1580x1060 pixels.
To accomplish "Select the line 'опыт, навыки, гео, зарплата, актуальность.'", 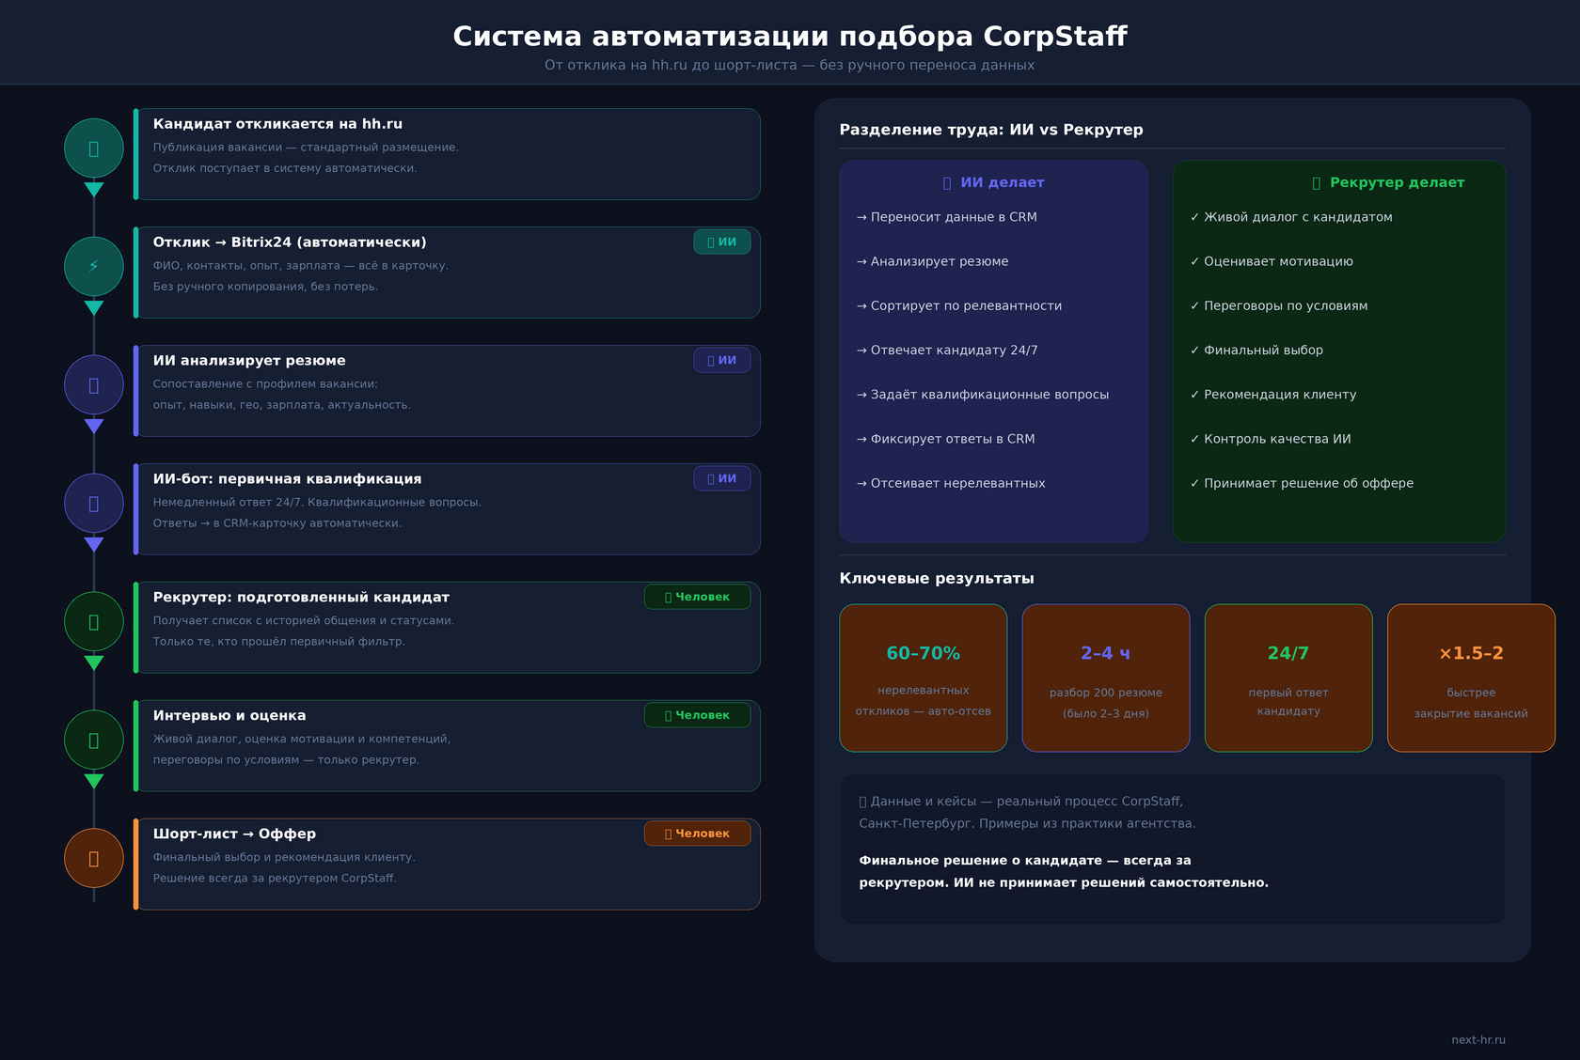I will click(282, 405).
